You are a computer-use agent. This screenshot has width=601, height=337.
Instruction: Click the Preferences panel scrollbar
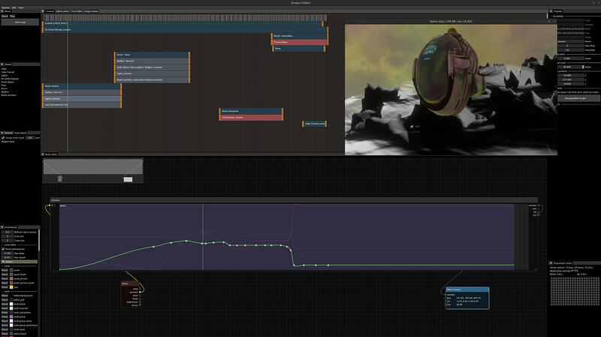pyautogui.click(x=39, y=240)
